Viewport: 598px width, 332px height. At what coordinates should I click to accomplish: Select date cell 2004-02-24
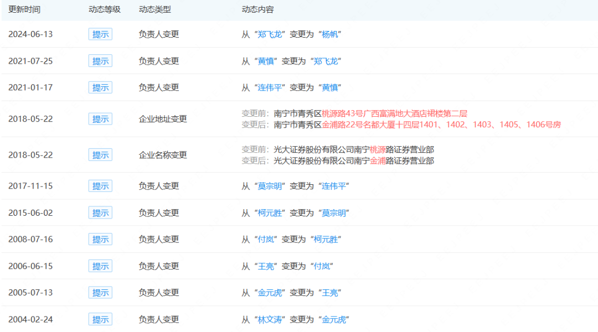(x=30, y=319)
